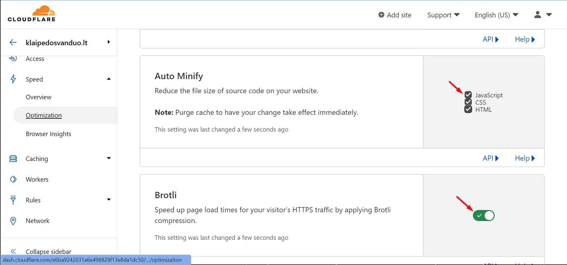Click the Speed lightning bolt icon
This screenshot has width=567, height=265.
coord(13,79)
